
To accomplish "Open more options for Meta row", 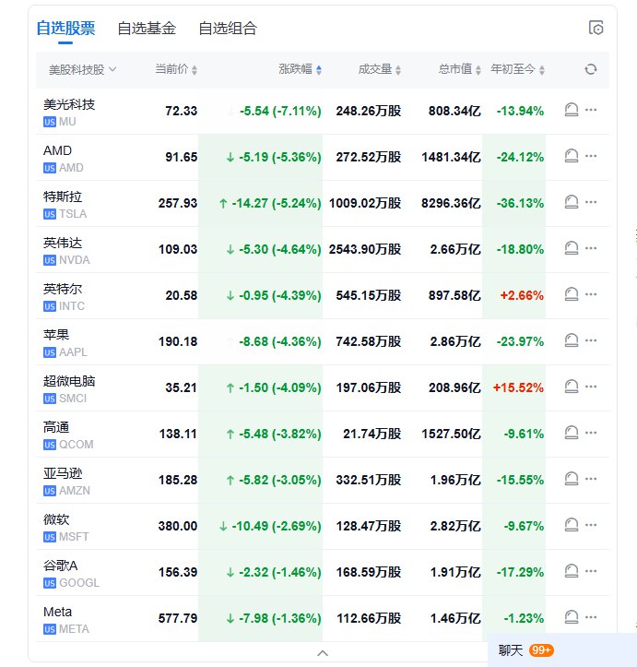I will (x=591, y=617).
